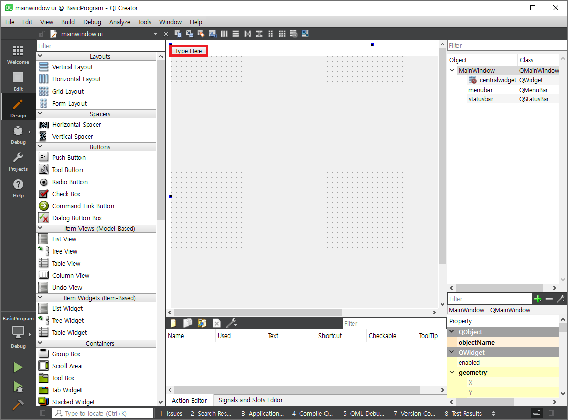Remove dynamic property with minus icon
This screenshot has width=568, height=420.
[x=549, y=299]
